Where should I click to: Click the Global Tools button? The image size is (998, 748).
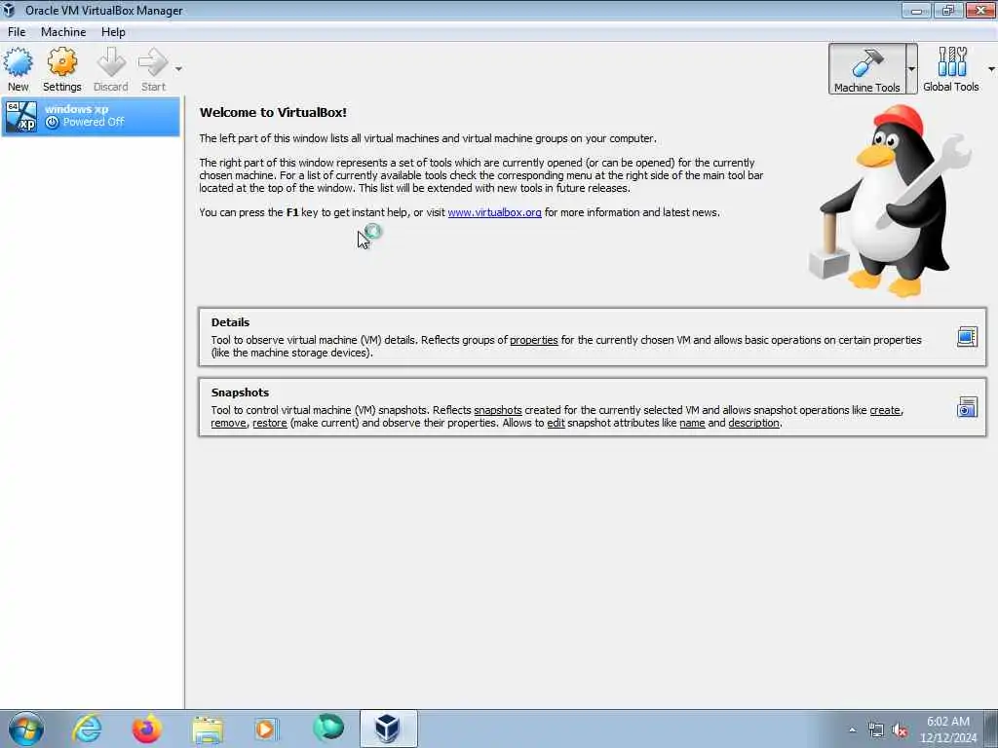[951, 69]
